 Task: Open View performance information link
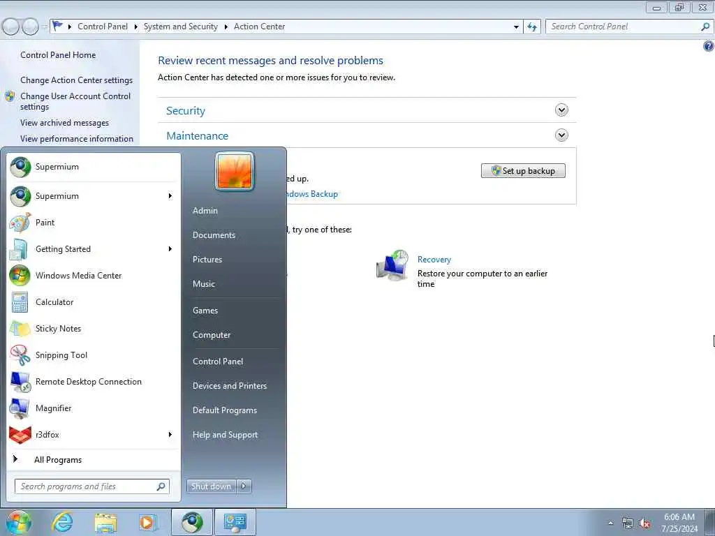coord(77,139)
